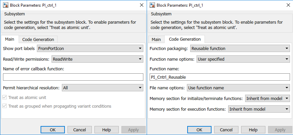Open memory section dropdown for initialize/terminate functions
Viewport: 293px width, 135px height.
click(x=267, y=99)
